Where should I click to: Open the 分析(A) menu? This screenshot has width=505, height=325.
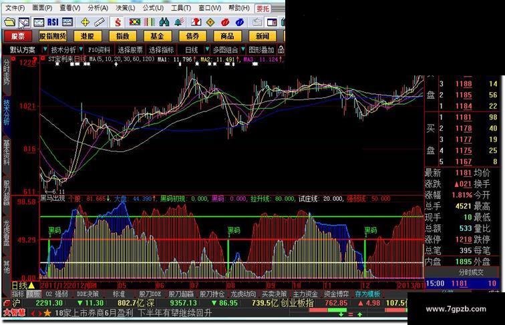tap(98, 8)
